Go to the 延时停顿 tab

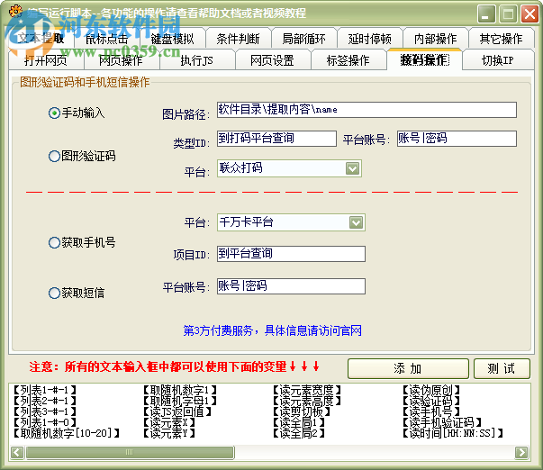coord(370,39)
